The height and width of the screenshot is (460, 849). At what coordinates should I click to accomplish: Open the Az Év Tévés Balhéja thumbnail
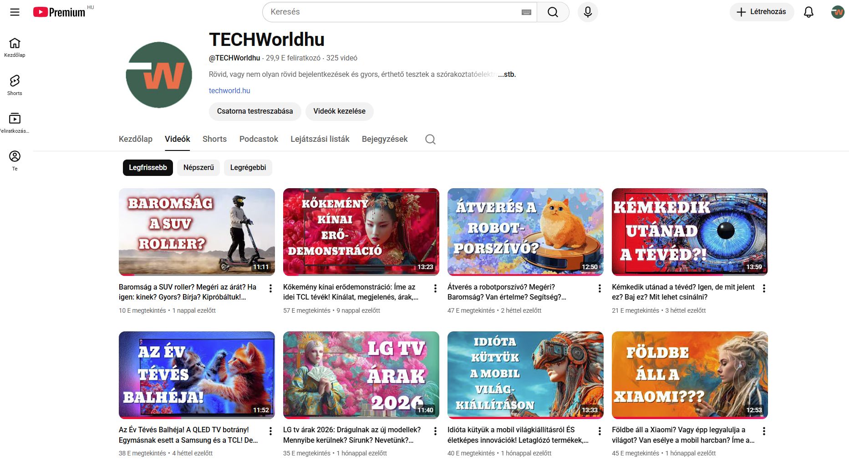pyautogui.click(x=197, y=375)
